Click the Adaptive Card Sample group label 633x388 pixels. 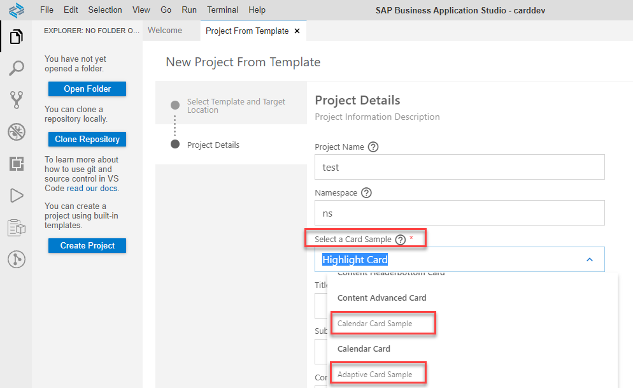tap(374, 375)
